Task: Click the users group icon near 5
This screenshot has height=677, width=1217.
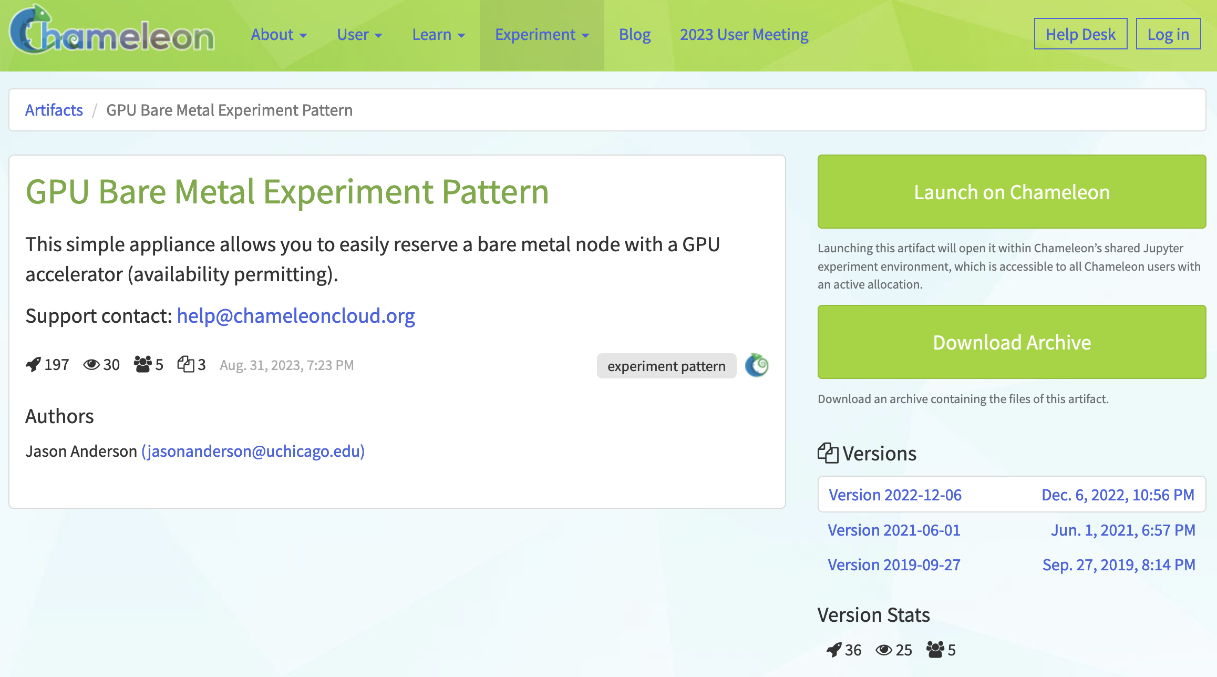Action: tap(142, 364)
